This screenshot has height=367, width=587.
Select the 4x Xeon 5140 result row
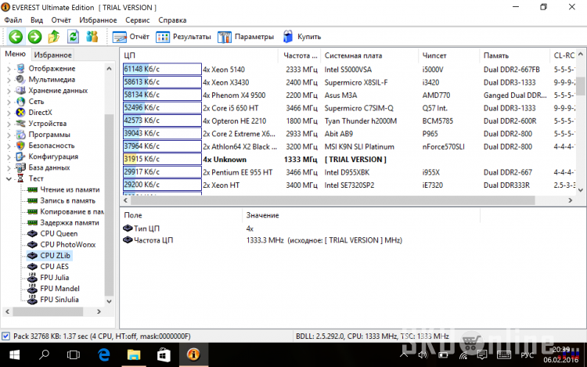pyautogui.click(x=348, y=70)
